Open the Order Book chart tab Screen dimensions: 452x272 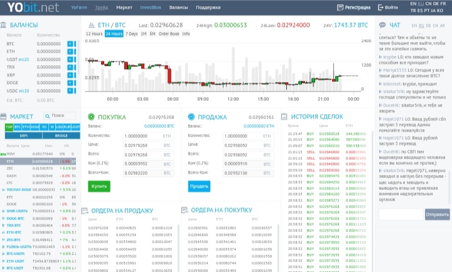pos(169,34)
